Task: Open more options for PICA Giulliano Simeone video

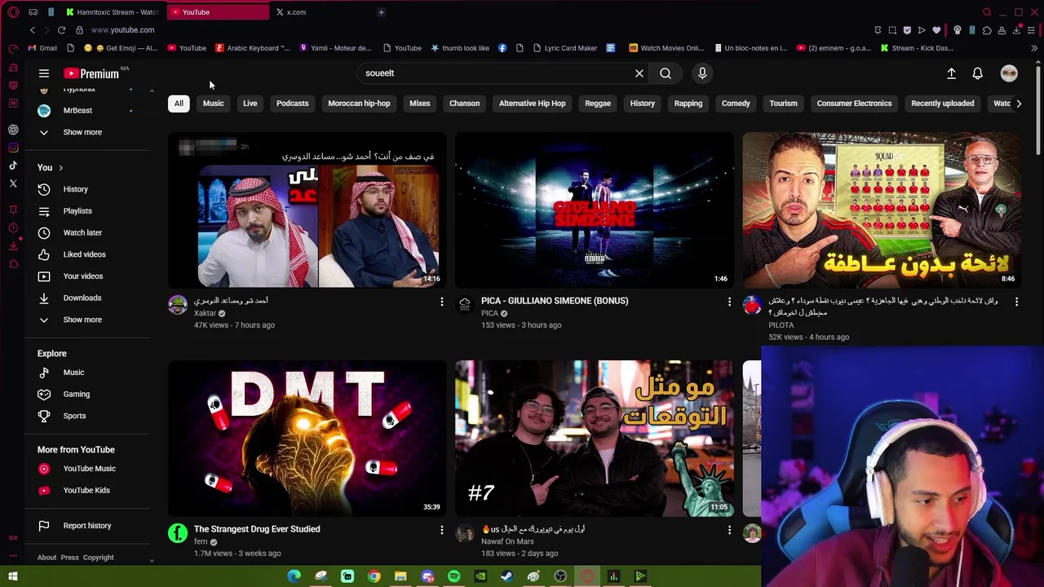Action: coord(729,302)
